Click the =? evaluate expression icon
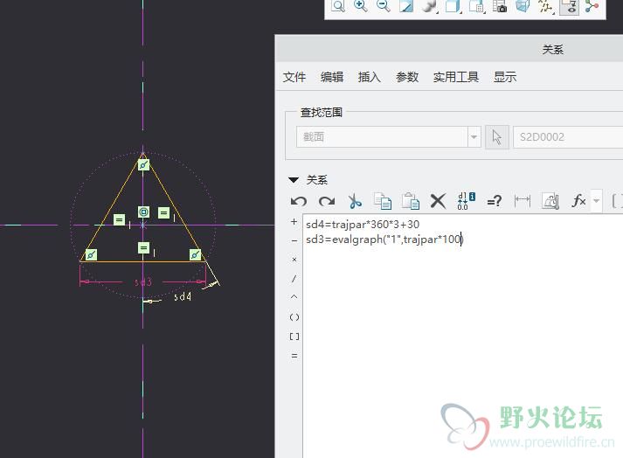The height and width of the screenshot is (458, 623). [x=495, y=201]
